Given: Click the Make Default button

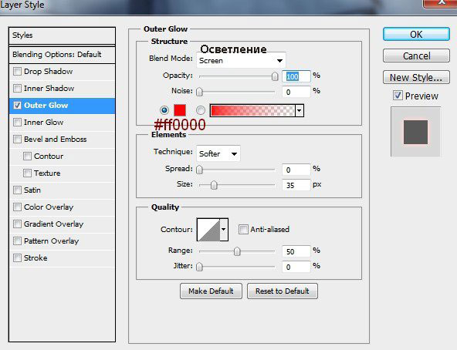Looking at the screenshot, I should point(211,291).
